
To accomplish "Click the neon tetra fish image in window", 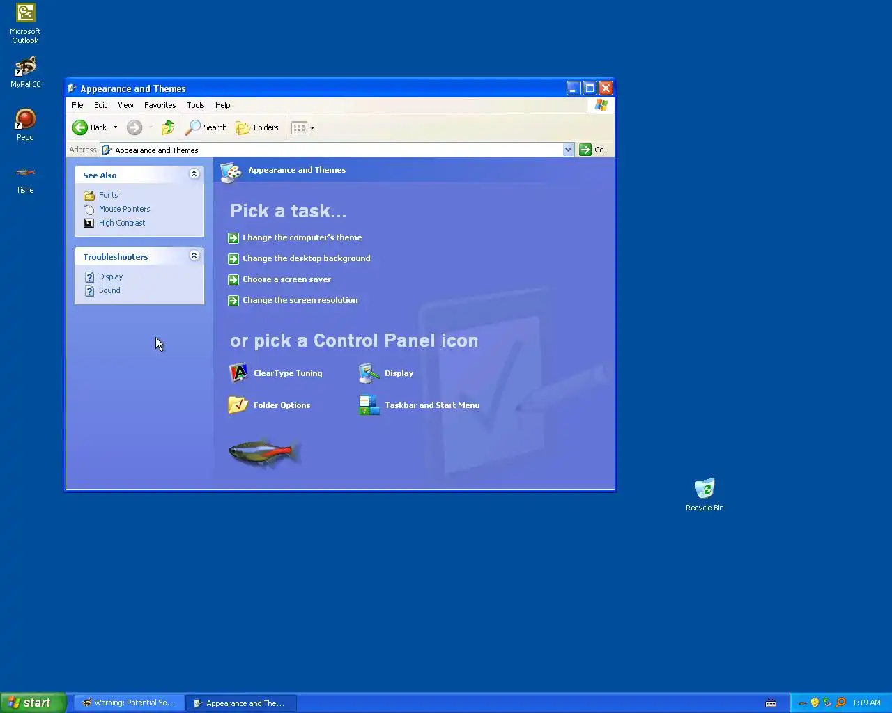I will (265, 453).
